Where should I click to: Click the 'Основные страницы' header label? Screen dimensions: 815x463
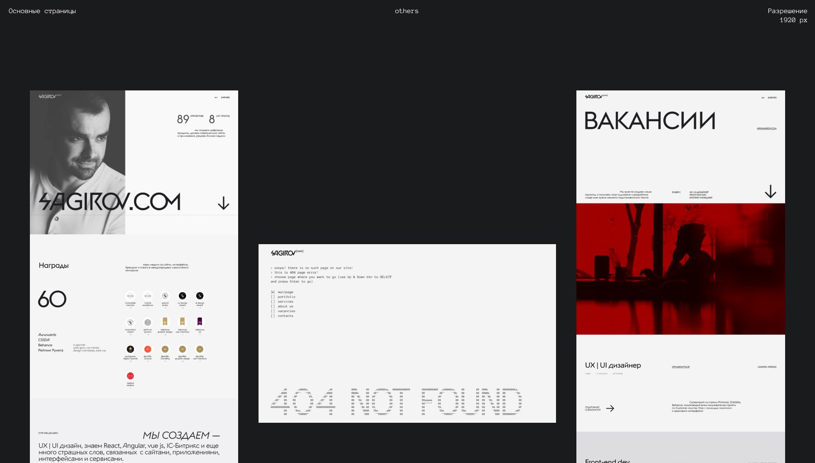tap(42, 11)
